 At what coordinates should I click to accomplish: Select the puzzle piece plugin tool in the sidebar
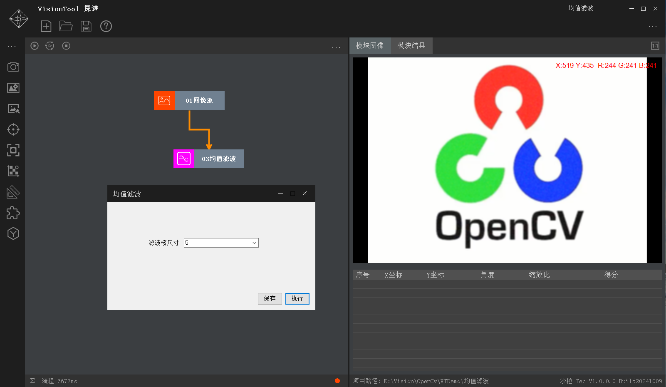(x=13, y=213)
